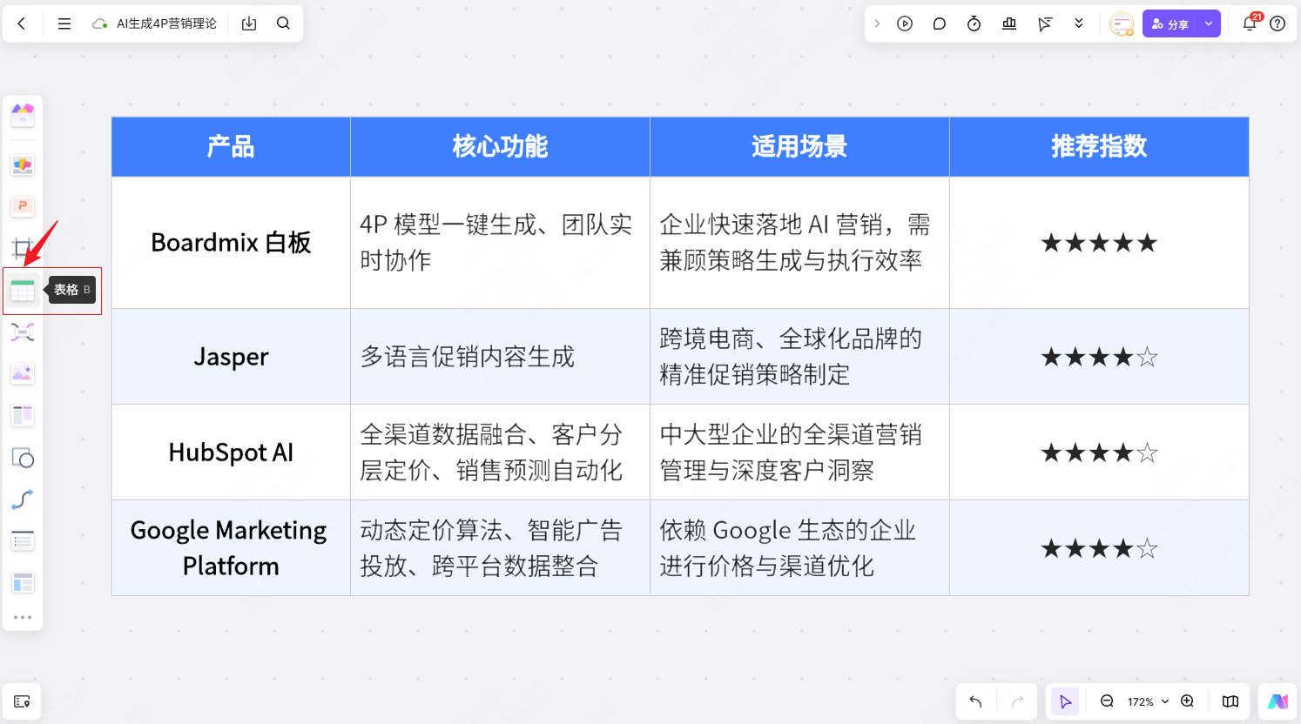
Task: Open the help question mark icon
Action: click(x=1277, y=23)
